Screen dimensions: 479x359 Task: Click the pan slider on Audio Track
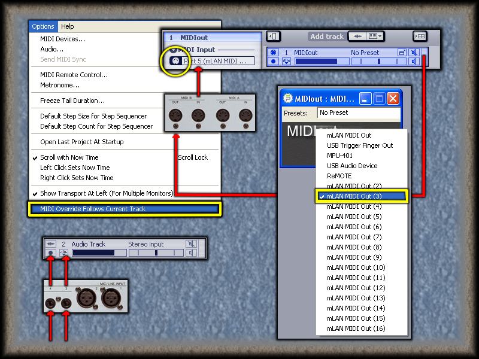coord(156,252)
